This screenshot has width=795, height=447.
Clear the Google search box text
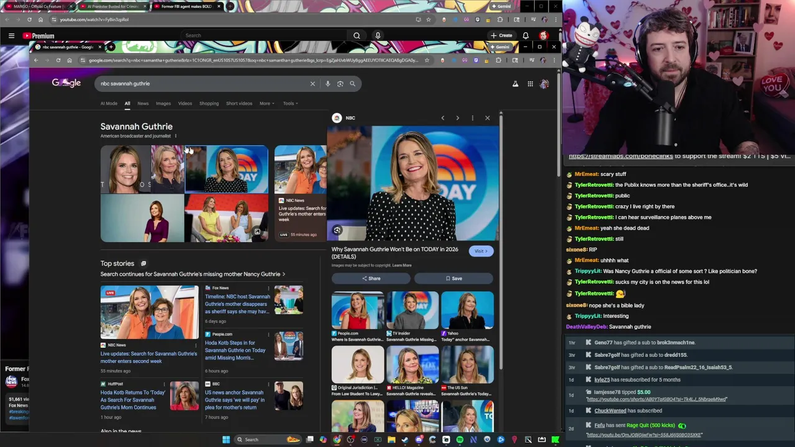[312, 84]
